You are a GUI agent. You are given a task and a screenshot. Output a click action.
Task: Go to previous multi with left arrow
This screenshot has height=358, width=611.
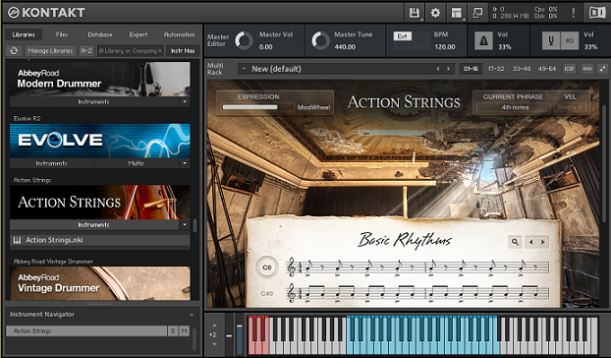[437, 69]
